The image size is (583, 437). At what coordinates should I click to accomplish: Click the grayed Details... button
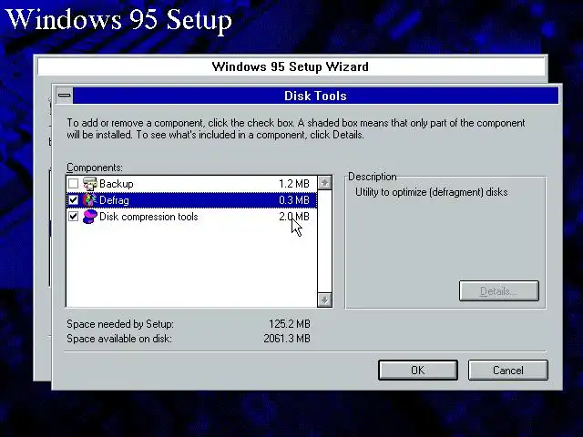499,291
